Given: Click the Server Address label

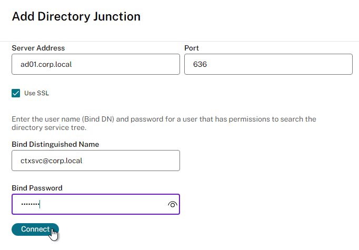Looking at the screenshot, I should coord(38,48).
